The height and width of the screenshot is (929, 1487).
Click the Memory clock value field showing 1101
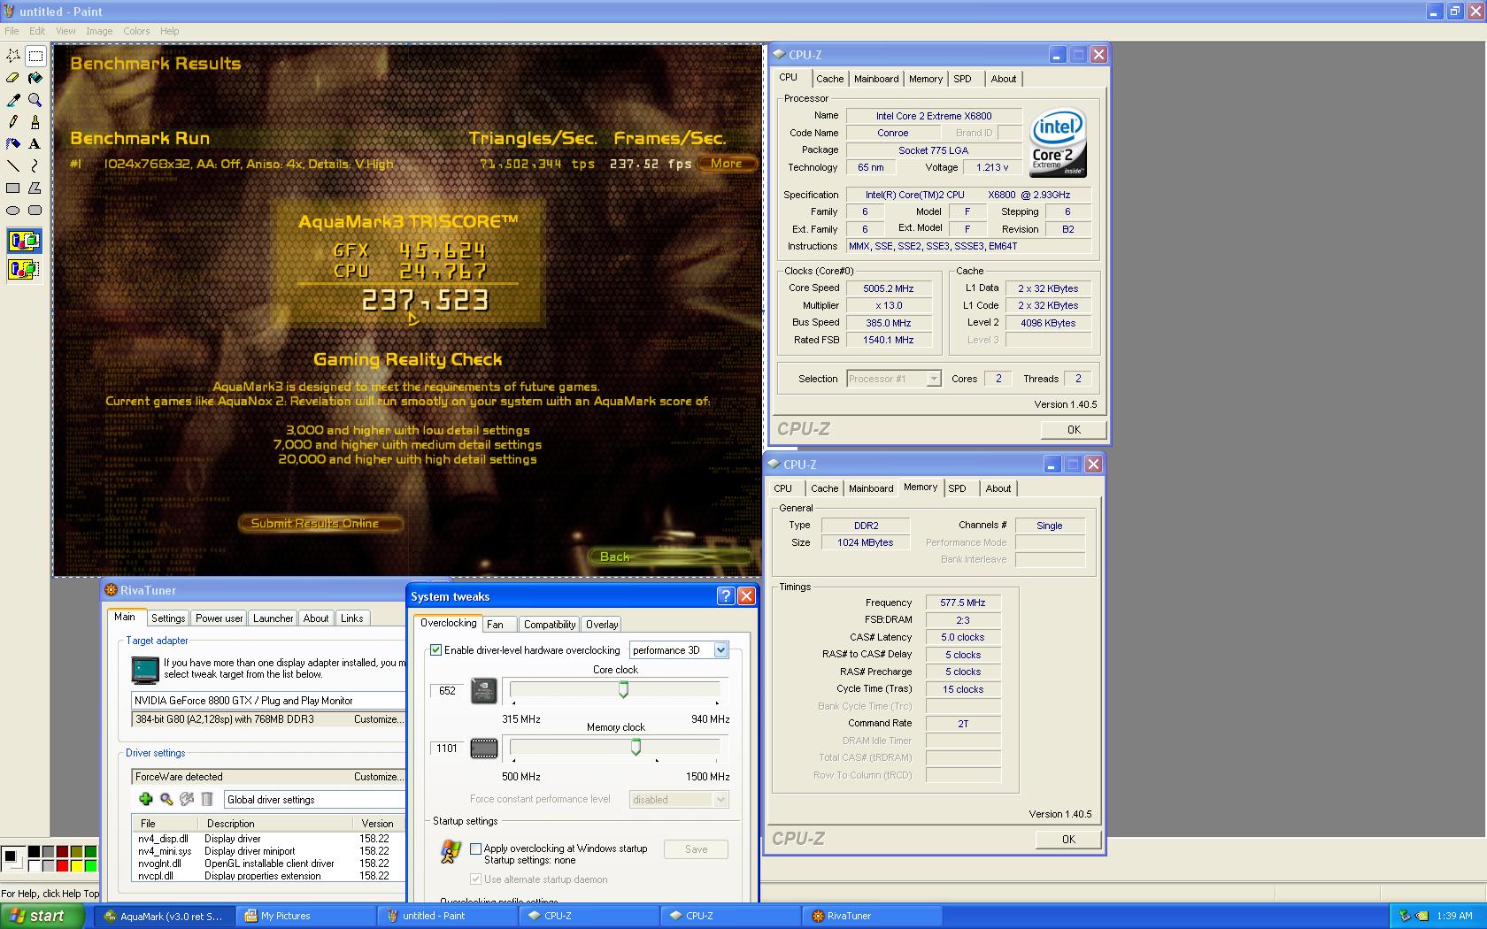coord(448,749)
